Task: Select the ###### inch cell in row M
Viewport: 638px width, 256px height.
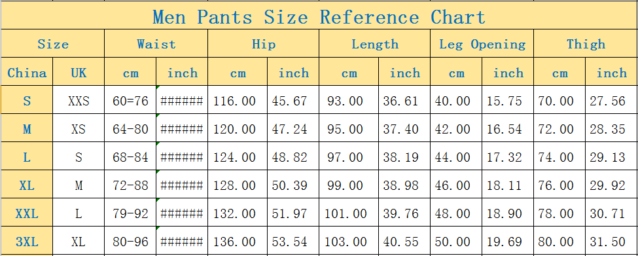Action: pos(182,128)
